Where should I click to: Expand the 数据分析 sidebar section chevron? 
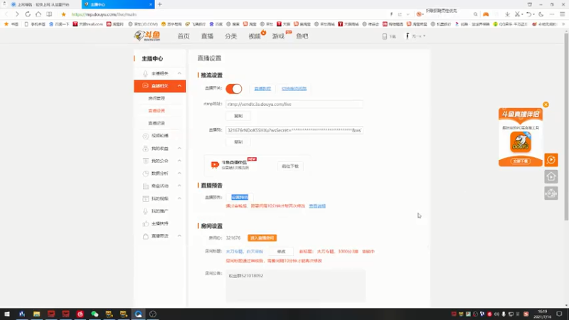coord(179,173)
